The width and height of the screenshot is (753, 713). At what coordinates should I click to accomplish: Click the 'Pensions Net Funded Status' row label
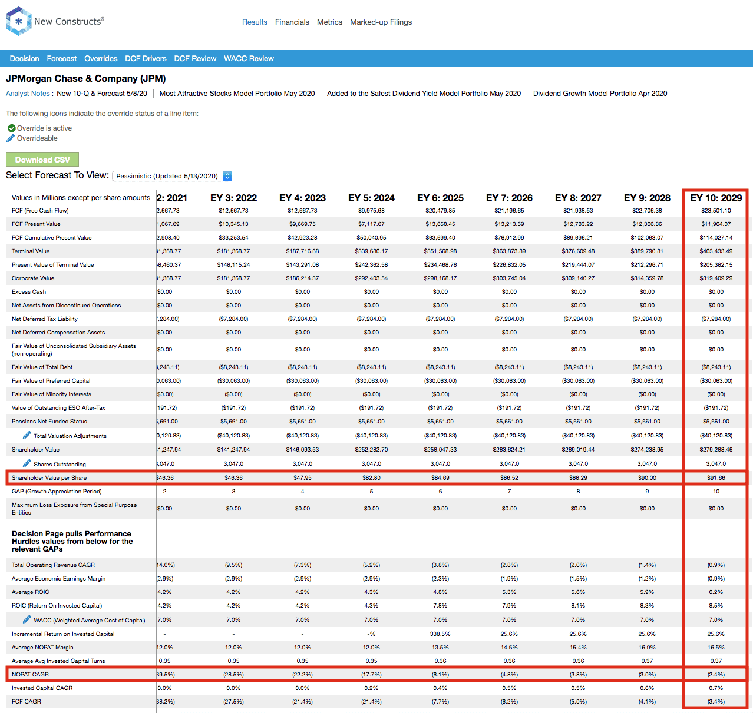click(49, 422)
